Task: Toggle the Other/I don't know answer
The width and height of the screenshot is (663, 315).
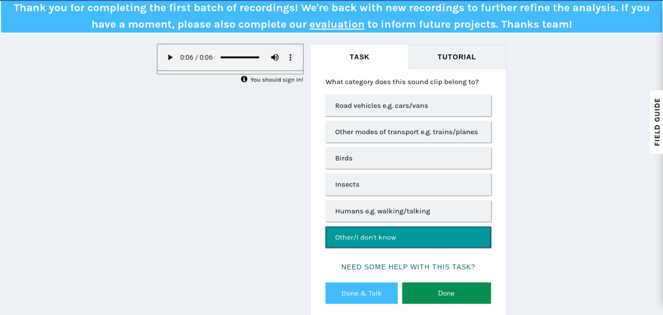Action: click(408, 237)
